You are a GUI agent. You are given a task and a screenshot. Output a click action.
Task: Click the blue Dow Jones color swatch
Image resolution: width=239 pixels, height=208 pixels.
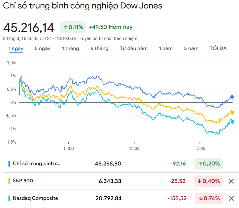click(x=9, y=164)
